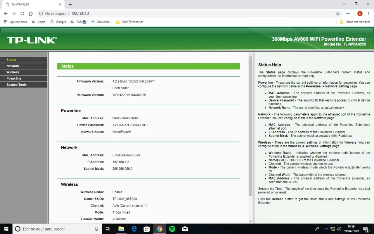Select the MAC address EC-08-6B-66-5B-90

[126, 155]
